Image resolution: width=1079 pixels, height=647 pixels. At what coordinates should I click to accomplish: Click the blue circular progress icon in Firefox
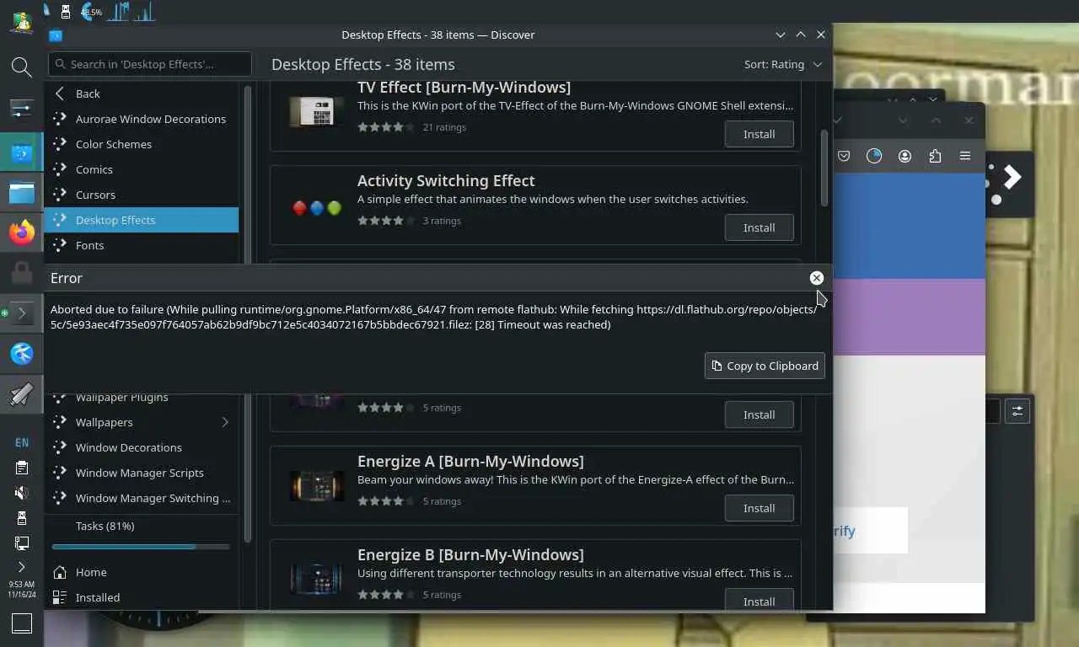[x=874, y=156]
